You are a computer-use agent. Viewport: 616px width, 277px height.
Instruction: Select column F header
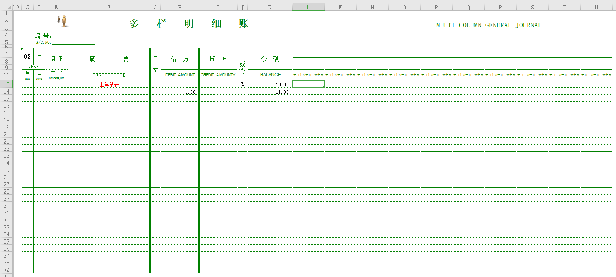click(x=109, y=7)
